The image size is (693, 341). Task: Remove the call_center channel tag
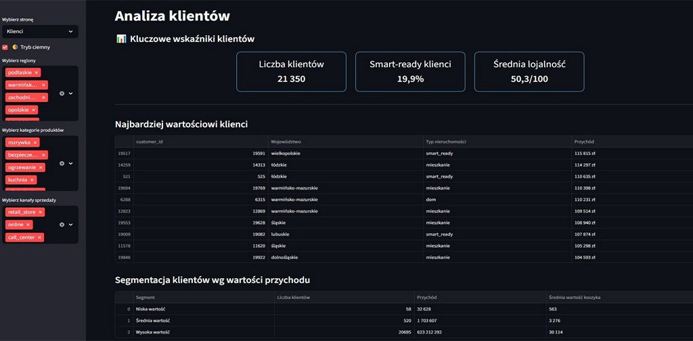point(39,237)
